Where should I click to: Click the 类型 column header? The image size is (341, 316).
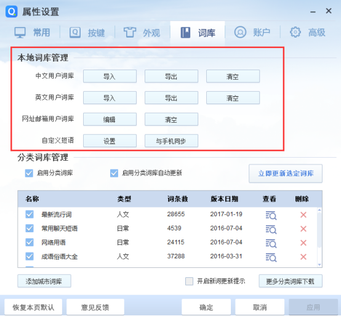click(x=124, y=199)
